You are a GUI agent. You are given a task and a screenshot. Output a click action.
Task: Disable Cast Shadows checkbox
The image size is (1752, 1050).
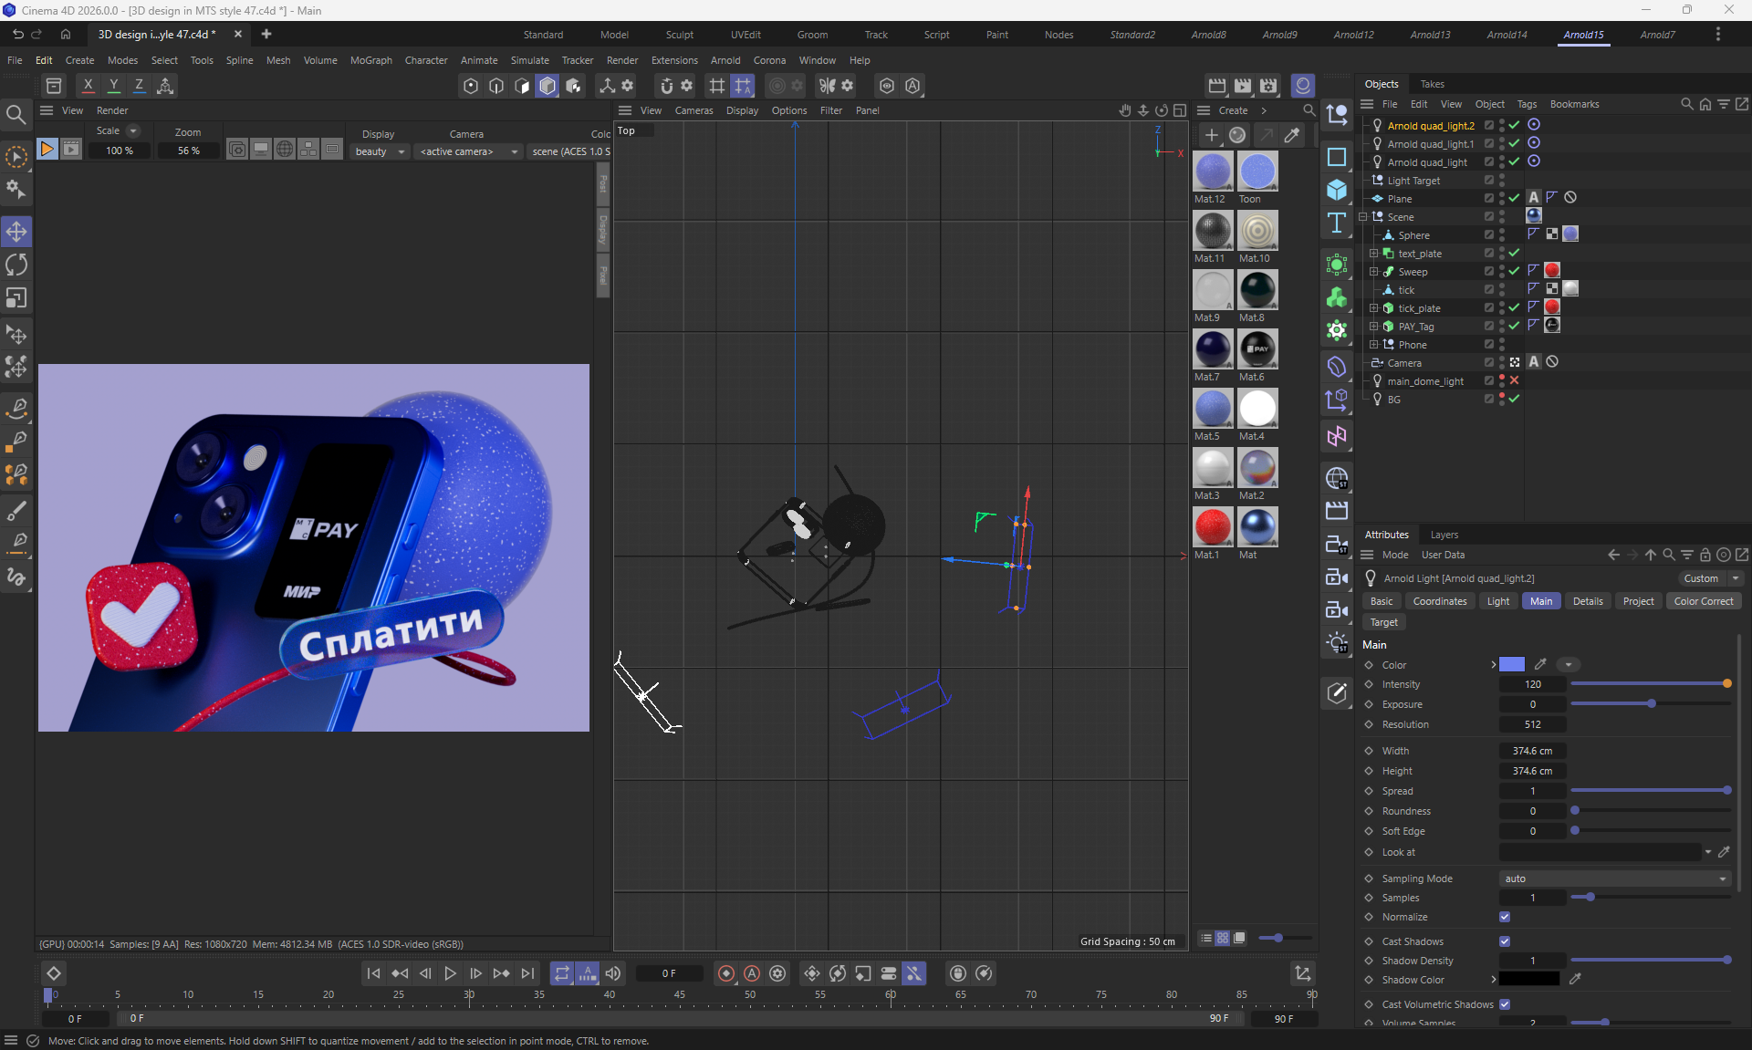point(1505,941)
